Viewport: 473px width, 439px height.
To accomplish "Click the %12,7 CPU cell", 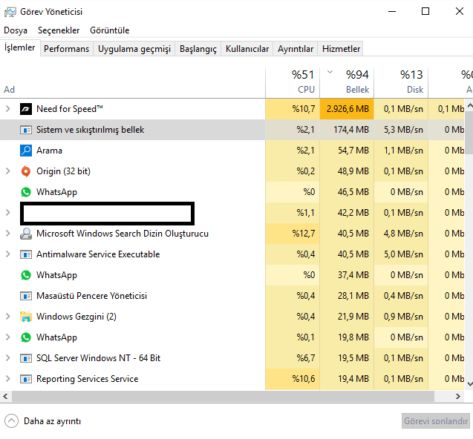I will pyautogui.click(x=293, y=234).
